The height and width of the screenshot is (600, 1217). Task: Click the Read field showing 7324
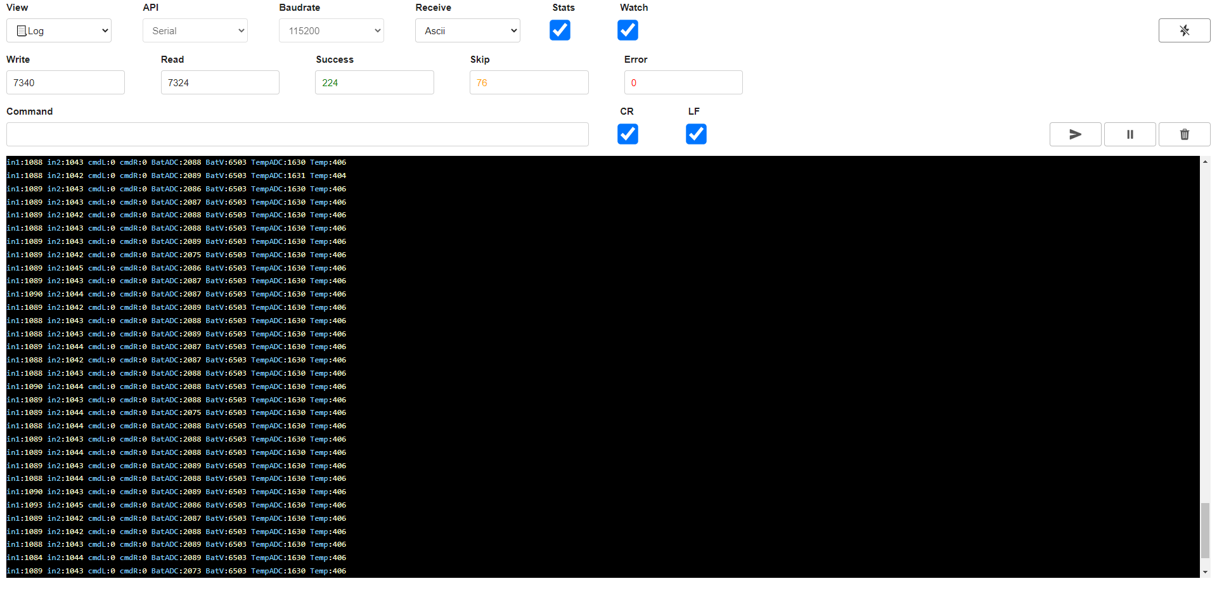pyautogui.click(x=219, y=82)
